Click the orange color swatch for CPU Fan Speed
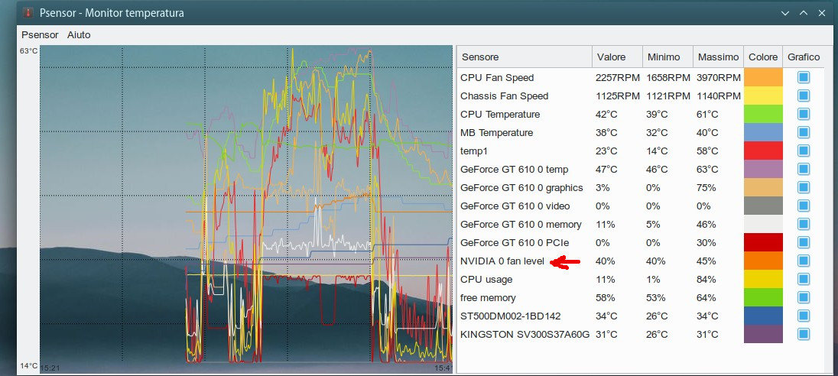 coord(763,77)
